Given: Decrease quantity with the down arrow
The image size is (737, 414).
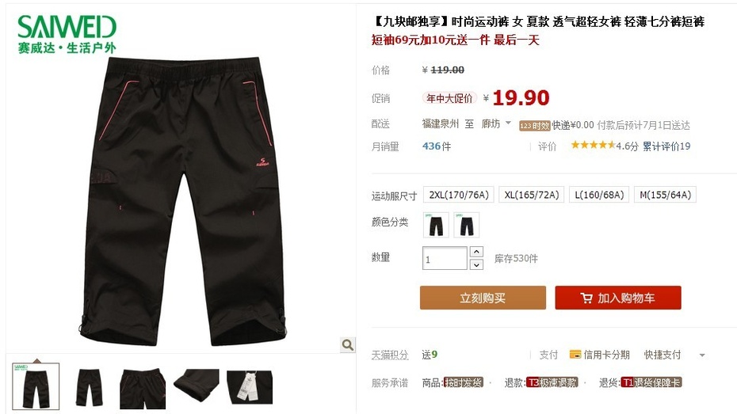Looking at the screenshot, I should [476, 264].
